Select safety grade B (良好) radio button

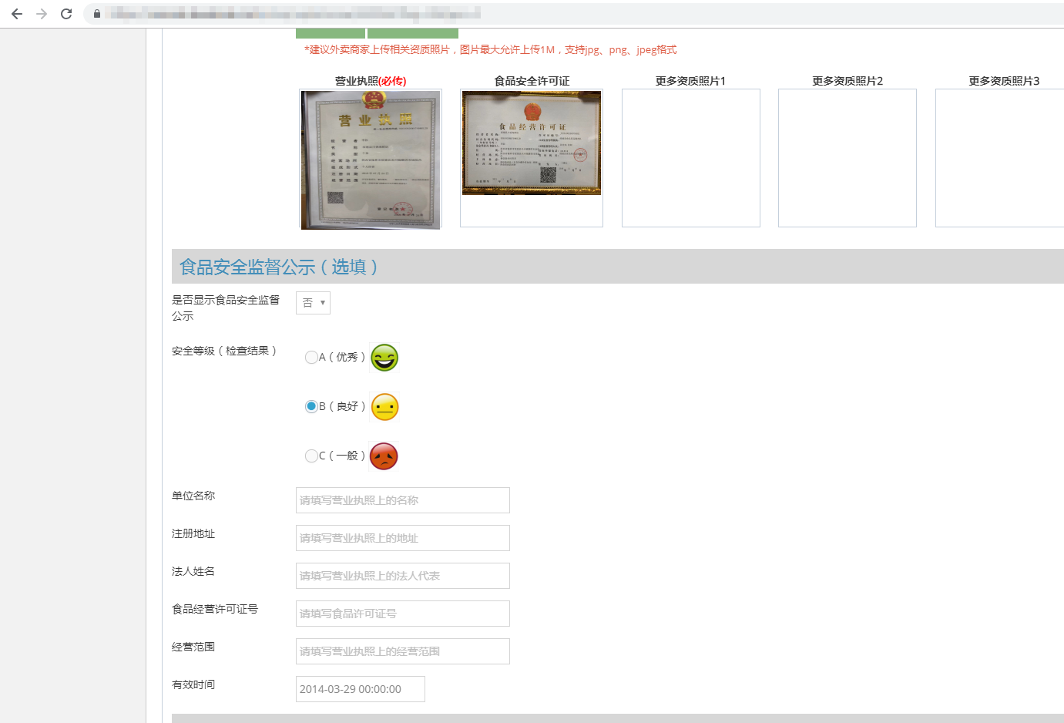[311, 406]
